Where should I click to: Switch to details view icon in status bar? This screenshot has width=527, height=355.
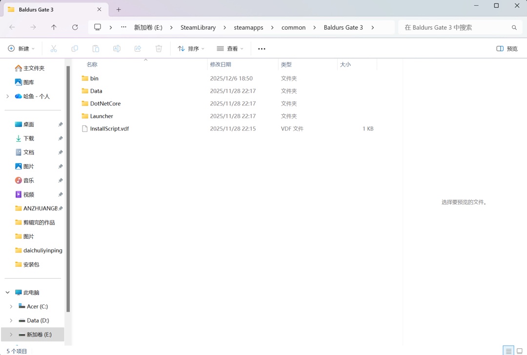click(508, 351)
